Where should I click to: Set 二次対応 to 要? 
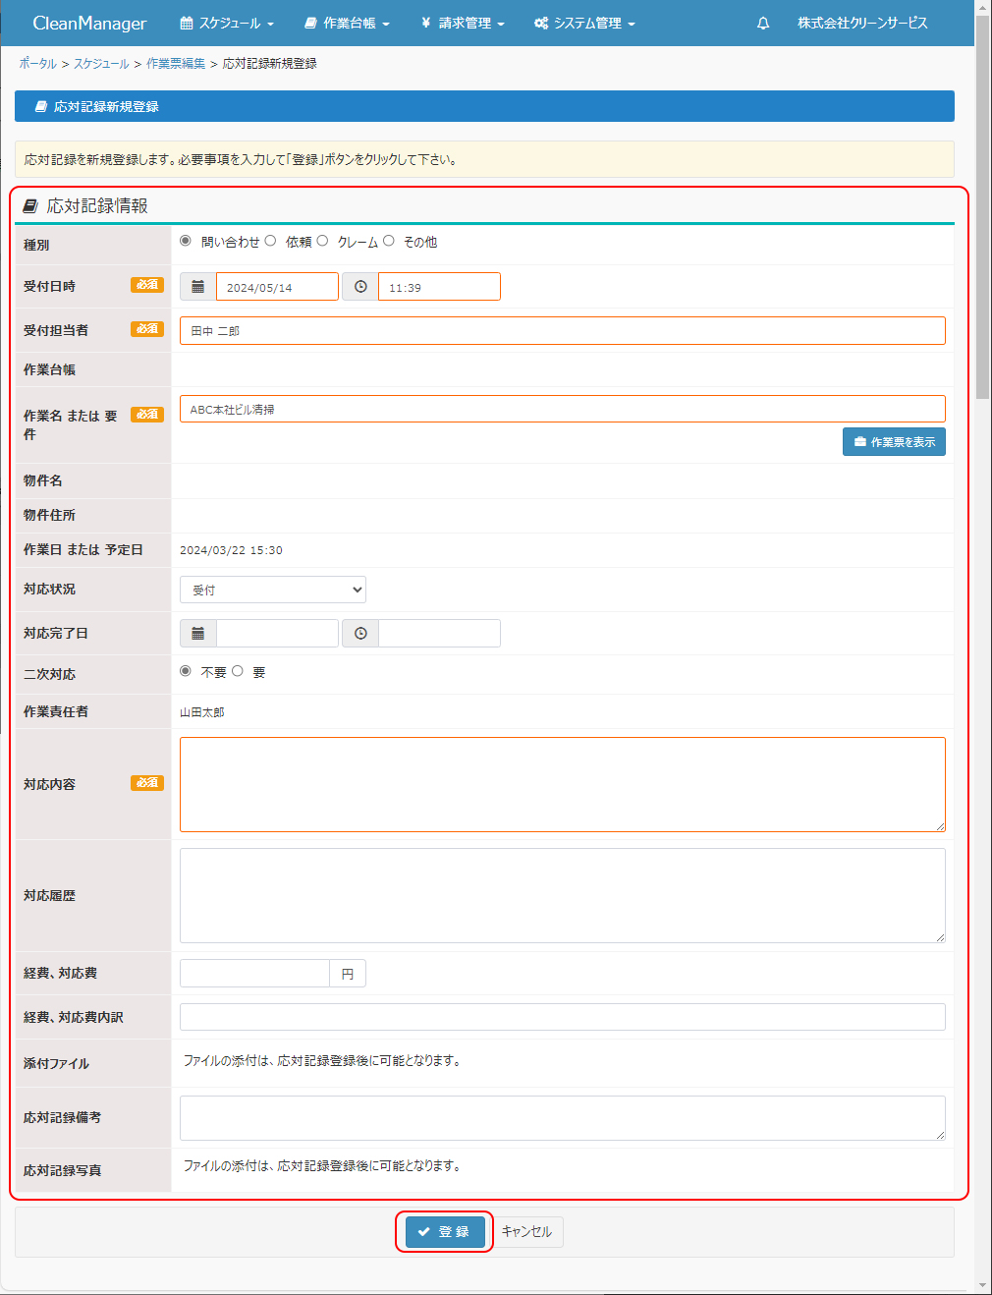pyautogui.click(x=238, y=671)
